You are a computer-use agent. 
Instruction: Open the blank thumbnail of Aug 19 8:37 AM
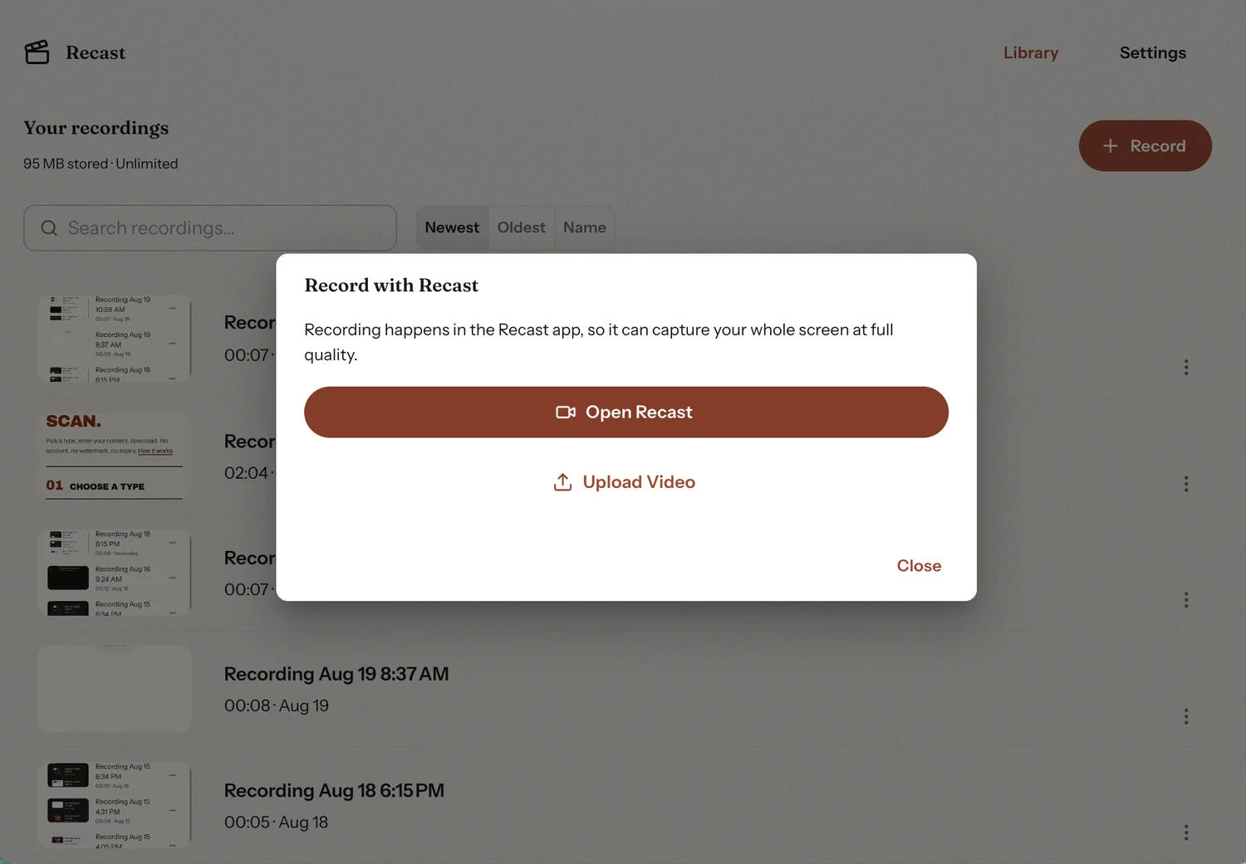115,689
